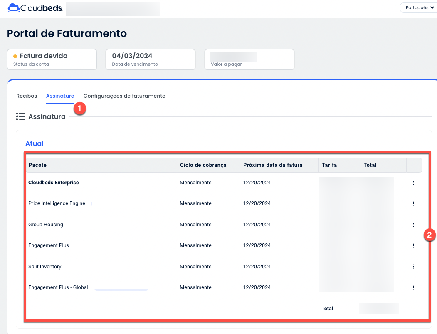Switch to the Recibos tab
437x334 pixels.
27,96
